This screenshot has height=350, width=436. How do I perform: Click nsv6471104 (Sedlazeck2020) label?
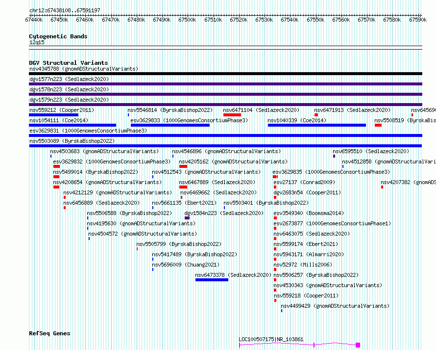pyautogui.click(x=261, y=110)
